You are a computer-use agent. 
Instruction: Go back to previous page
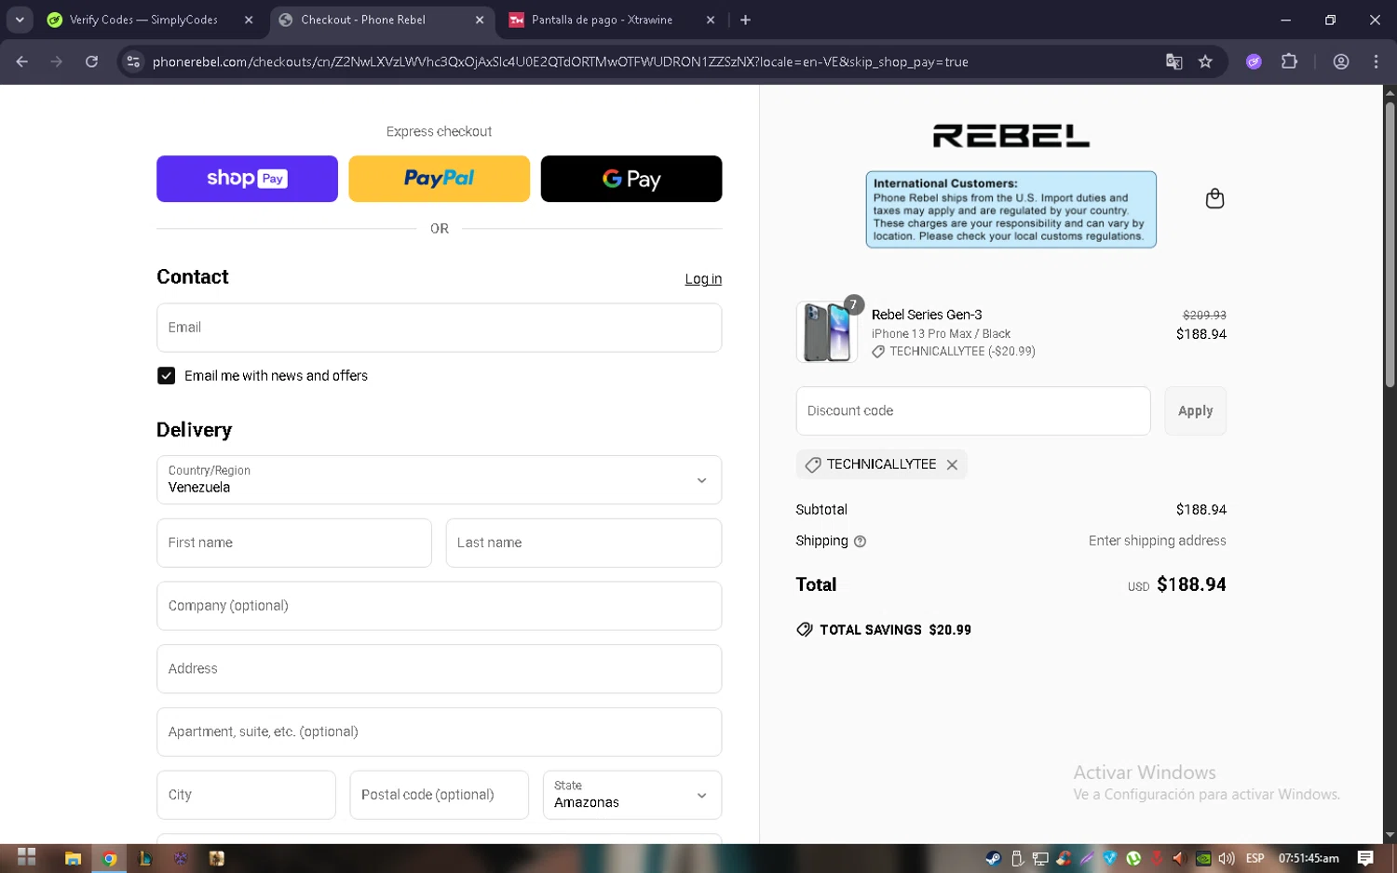[x=22, y=61]
